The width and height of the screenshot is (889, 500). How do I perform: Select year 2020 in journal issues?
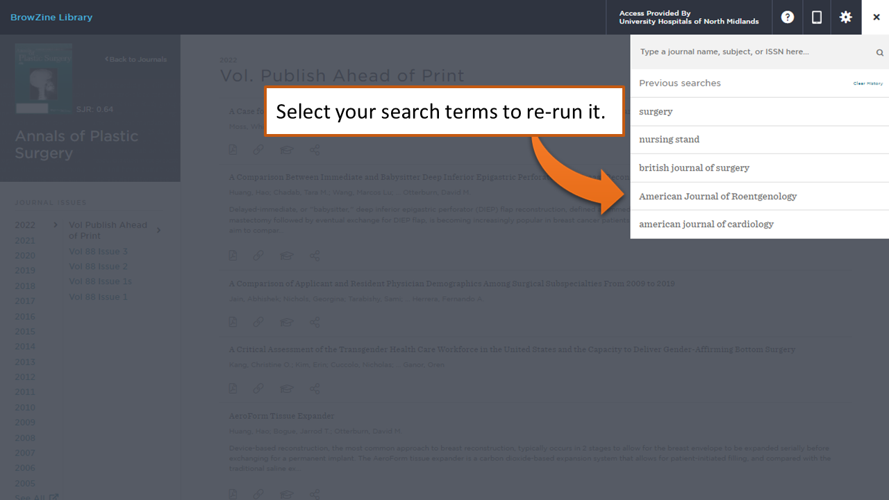pos(25,256)
